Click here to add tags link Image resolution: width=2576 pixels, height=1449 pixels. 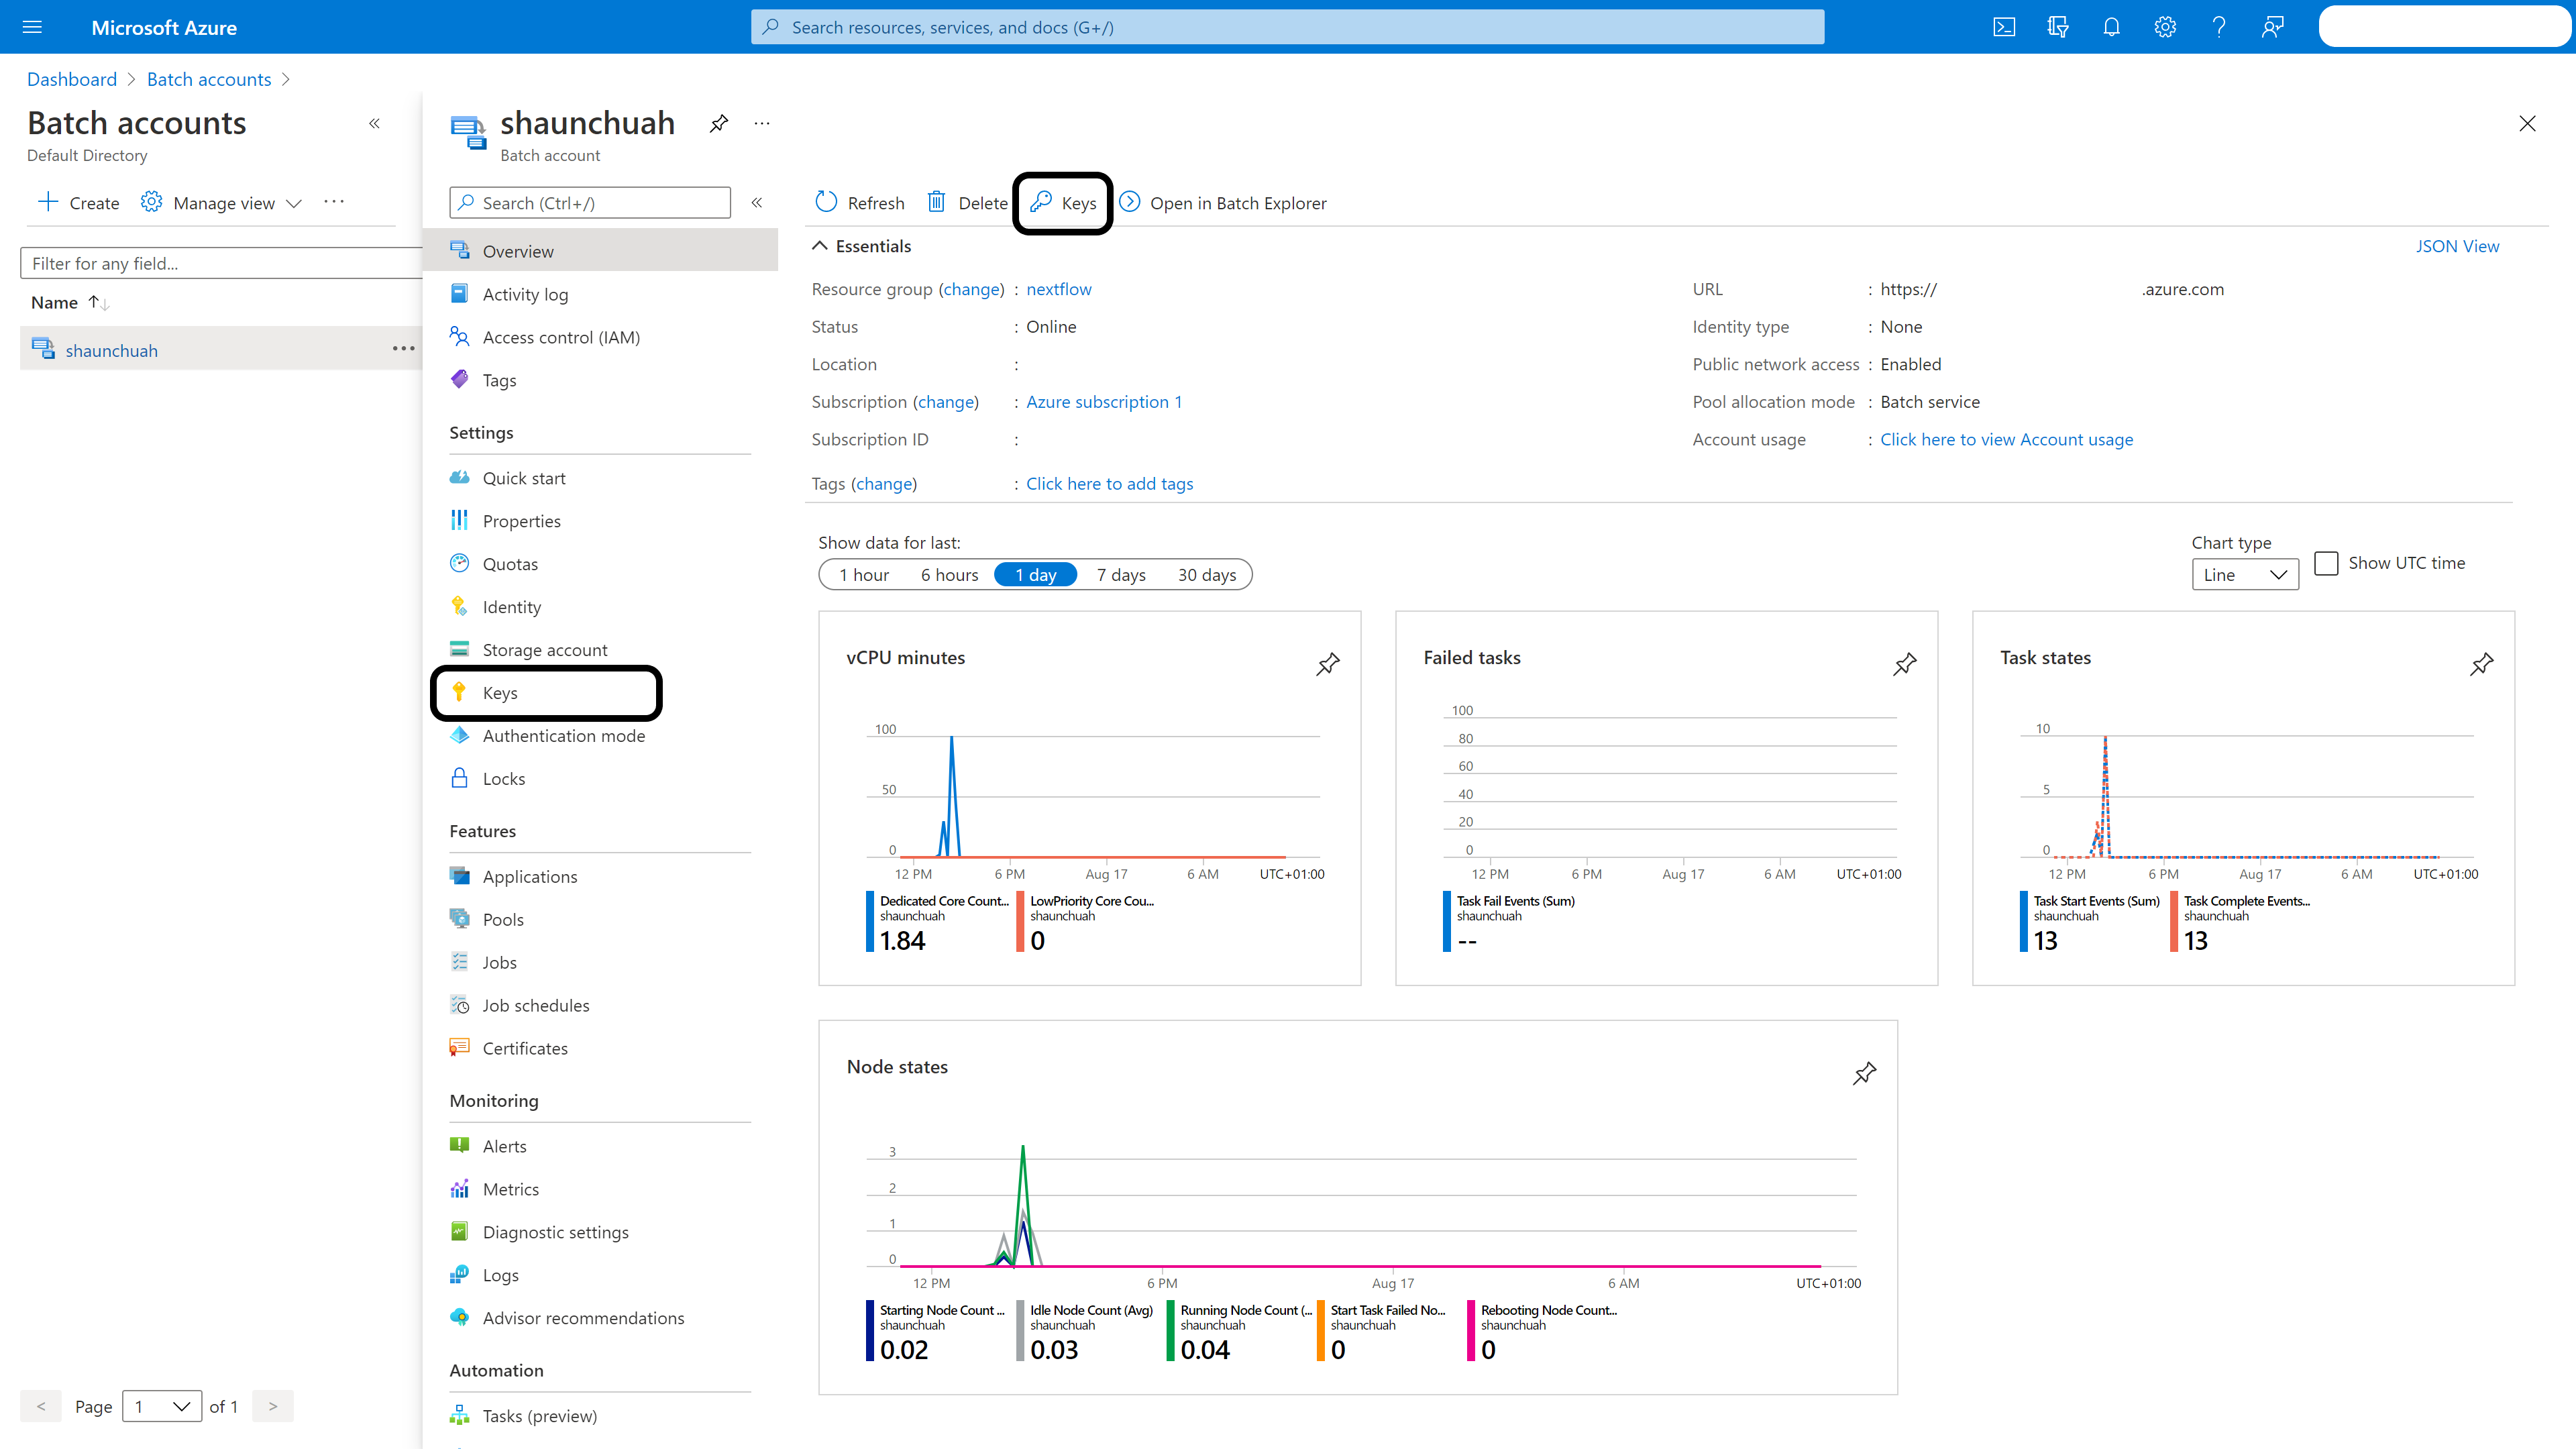coord(1110,484)
